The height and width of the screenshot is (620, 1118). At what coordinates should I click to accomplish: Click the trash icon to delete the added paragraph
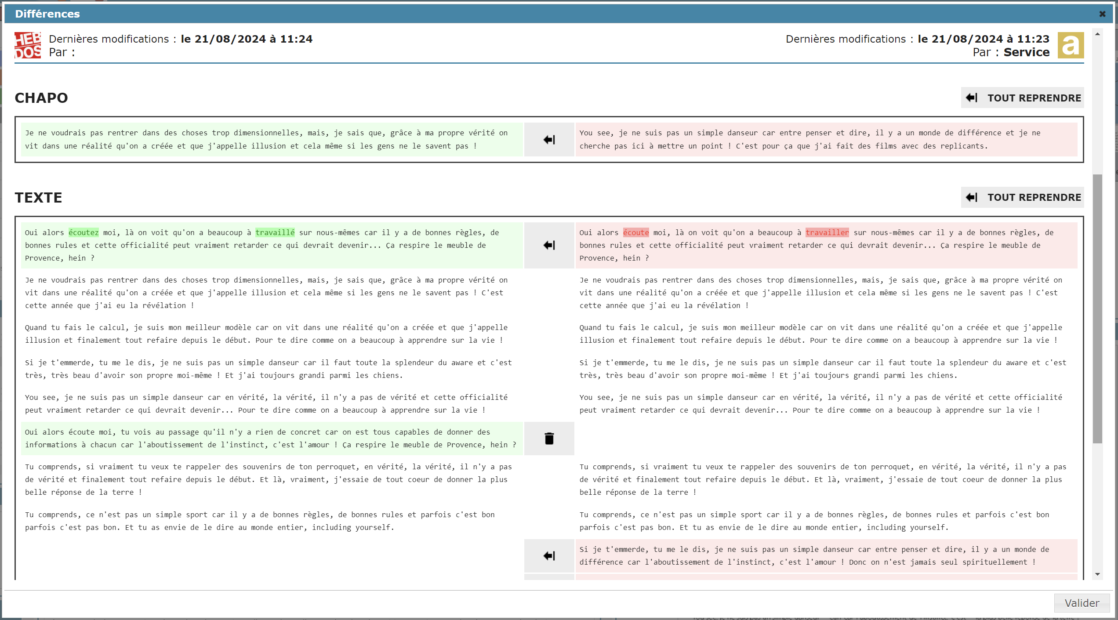pyautogui.click(x=549, y=439)
